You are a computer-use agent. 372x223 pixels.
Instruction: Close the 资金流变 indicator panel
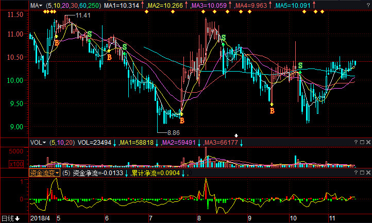pyautogui.click(x=367, y=173)
